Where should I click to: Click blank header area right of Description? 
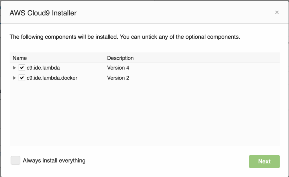(206, 58)
